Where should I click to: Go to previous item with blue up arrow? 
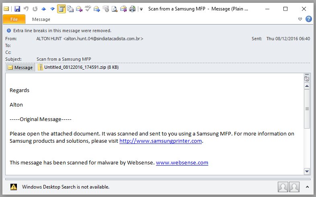pos(44,9)
